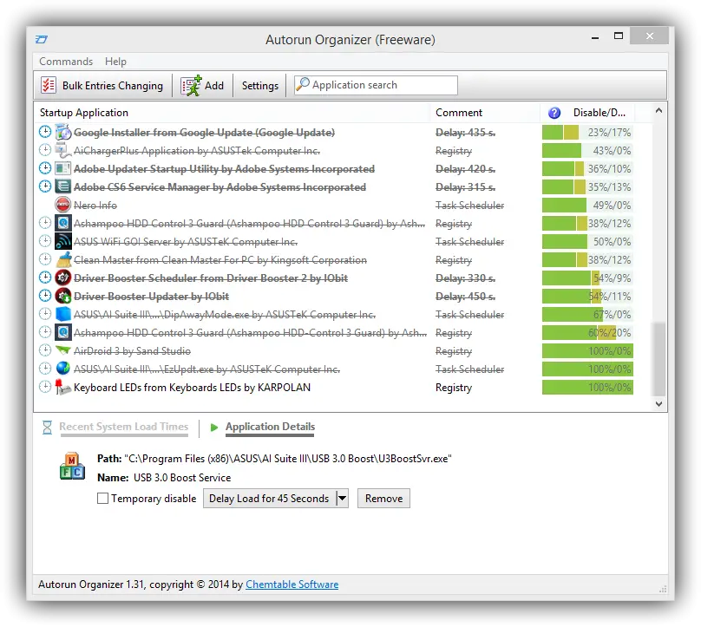This screenshot has width=701, height=627.
Task: Switch to Application Details tab
Action: [x=270, y=427]
